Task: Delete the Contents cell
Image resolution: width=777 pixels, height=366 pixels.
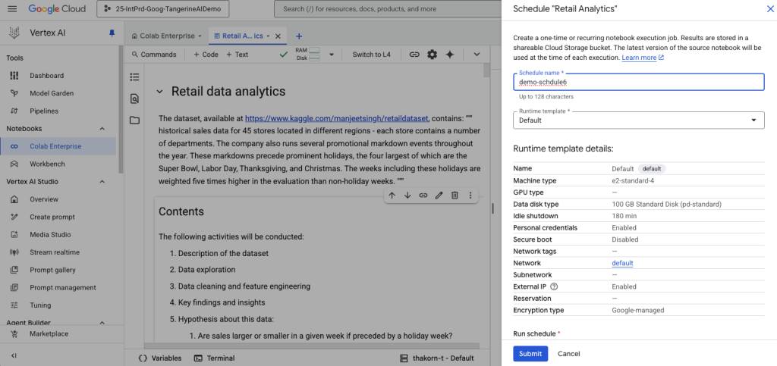Action: pyautogui.click(x=455, y=196)
